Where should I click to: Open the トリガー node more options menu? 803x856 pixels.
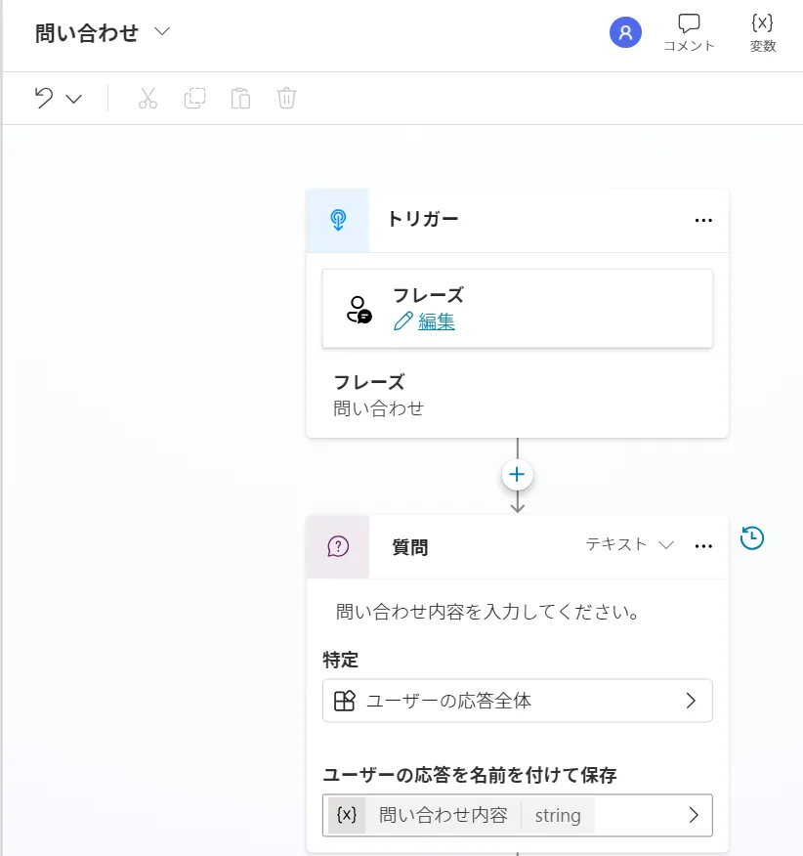click(703, 220)
